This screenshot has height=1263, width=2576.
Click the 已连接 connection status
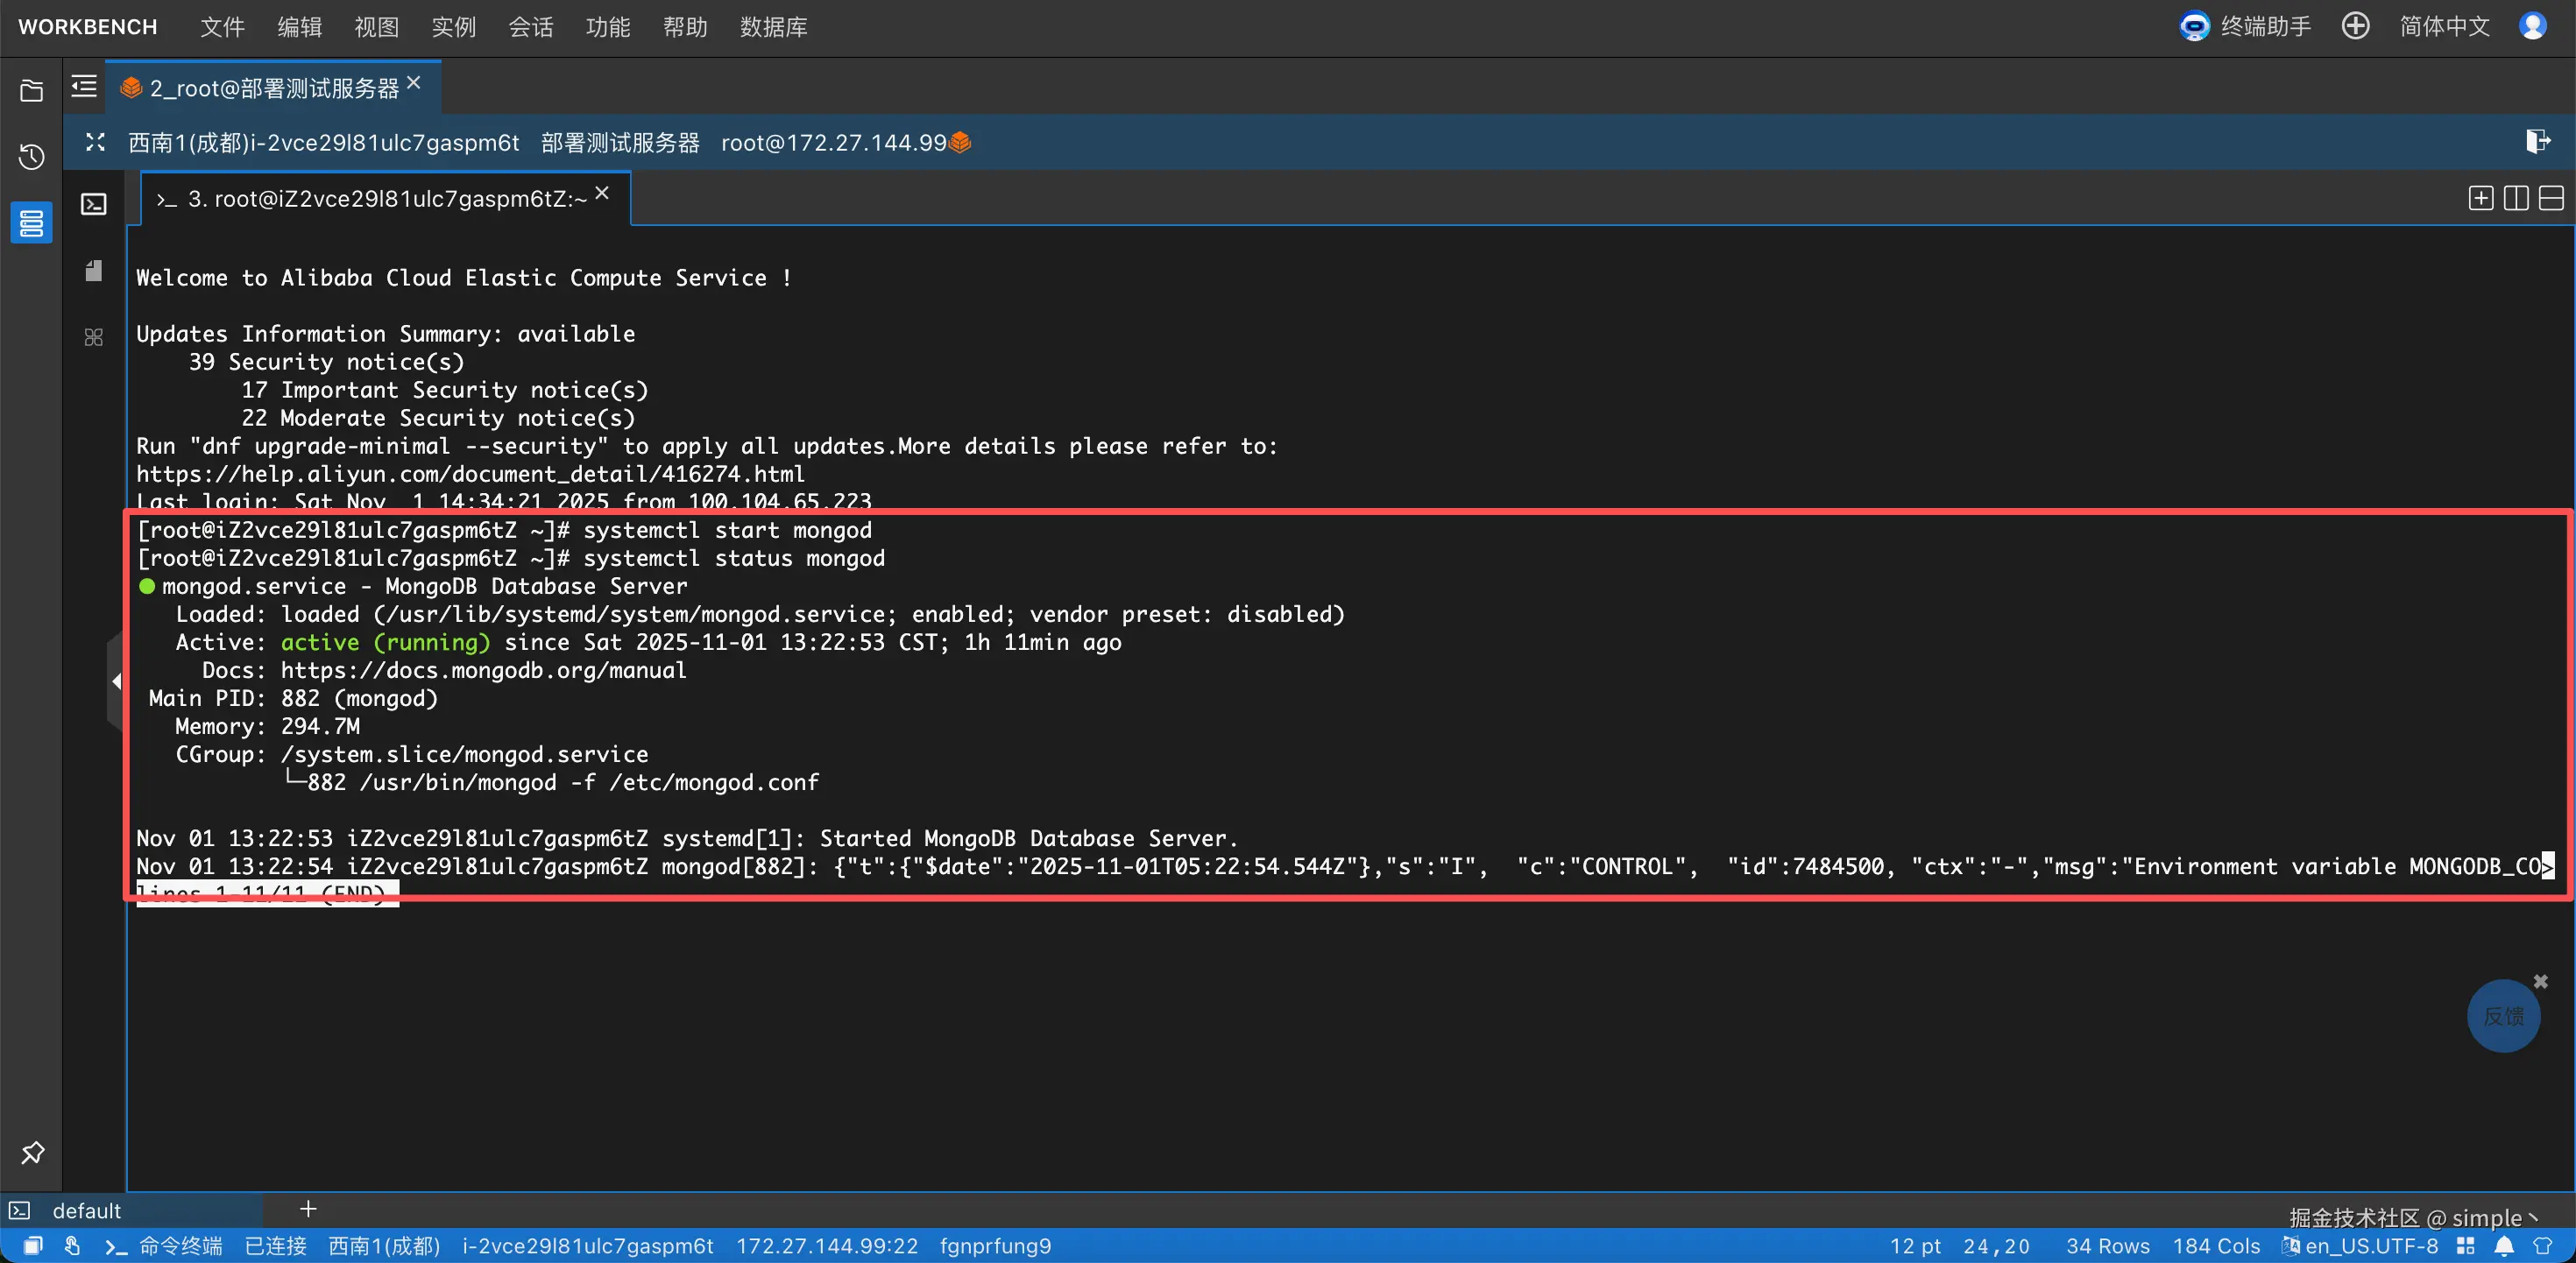(276, 1246)
